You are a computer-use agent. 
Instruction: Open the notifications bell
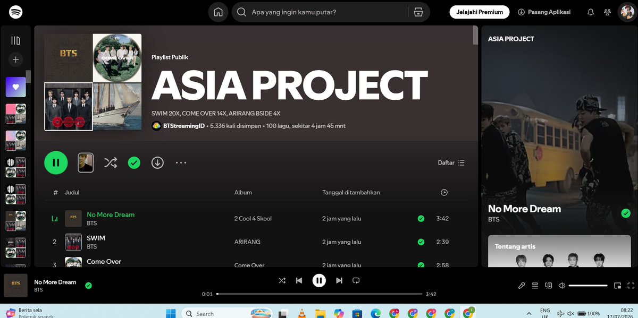pos(590,12)
